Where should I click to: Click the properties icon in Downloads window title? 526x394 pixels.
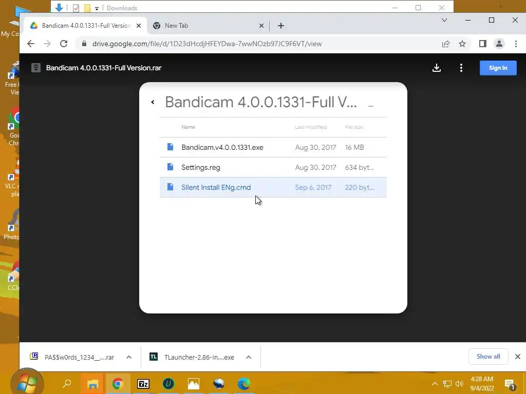pyautogui.click(x=76, y=8)
